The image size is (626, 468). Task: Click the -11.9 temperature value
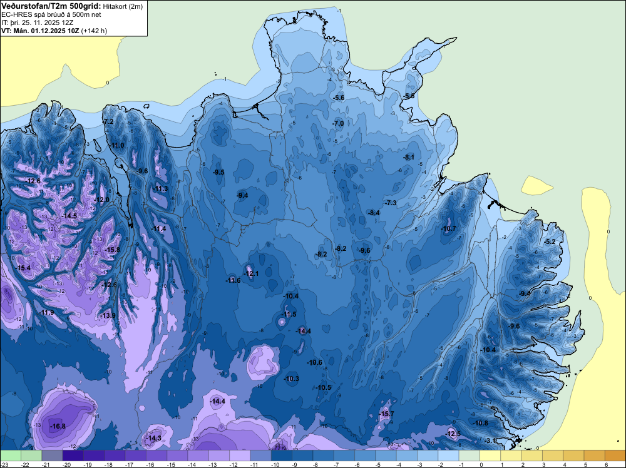pyautogui.click(x=46, y=312)
